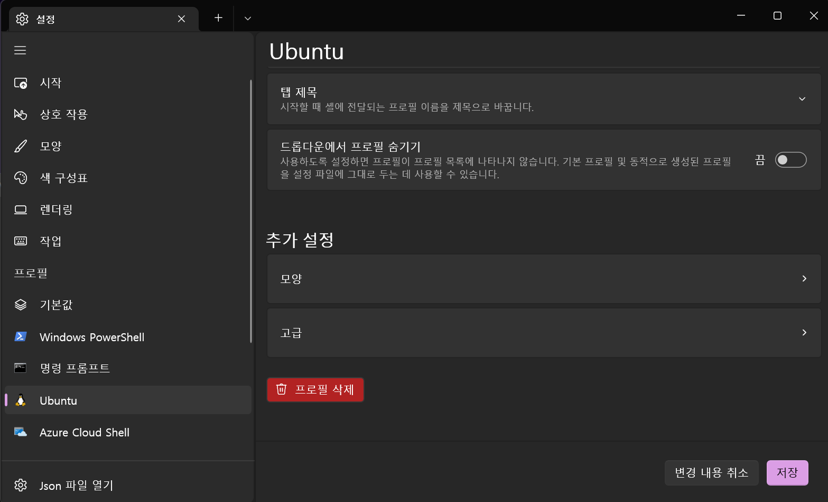The image size is (828, 502).
Task: Select the Windows PowerShell profile
Action: click(128, 337)
